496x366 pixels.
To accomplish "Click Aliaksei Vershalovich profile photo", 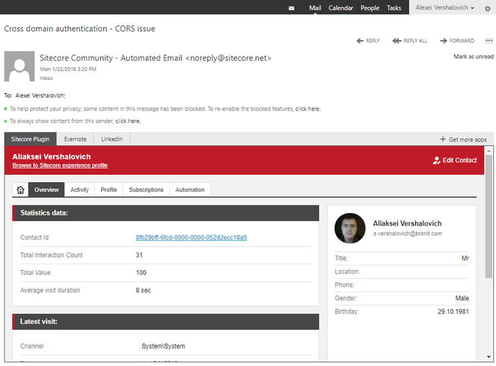I will (x=350, y=228).
